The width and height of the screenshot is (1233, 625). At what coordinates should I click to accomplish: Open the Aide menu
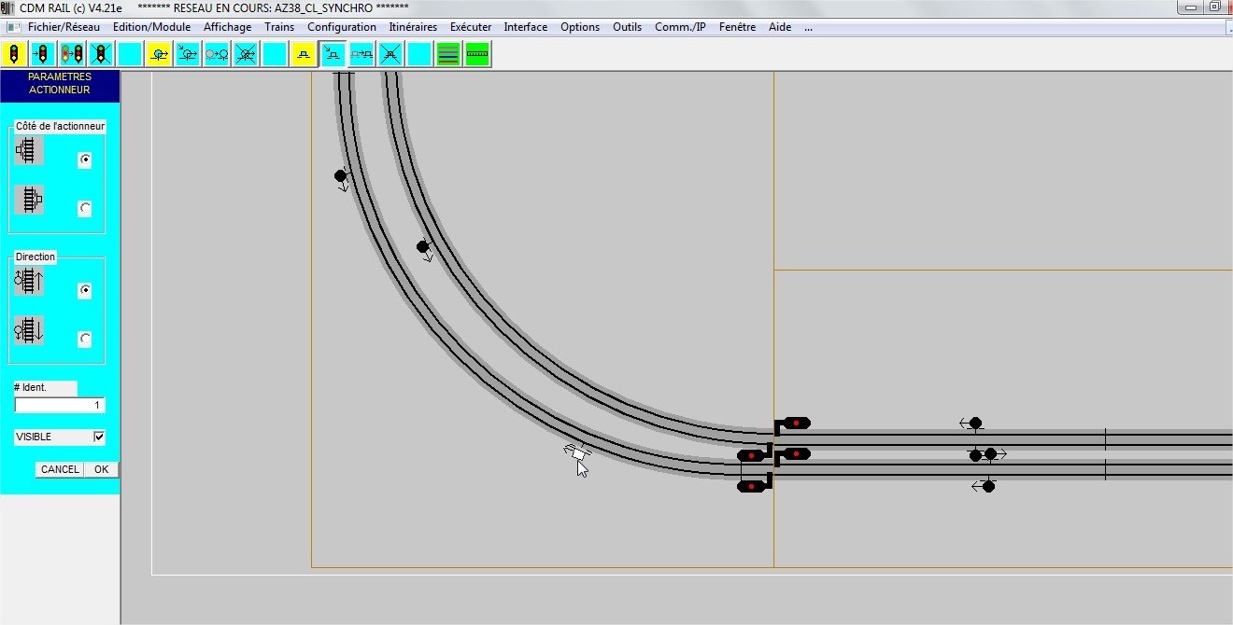click(780, 27)
